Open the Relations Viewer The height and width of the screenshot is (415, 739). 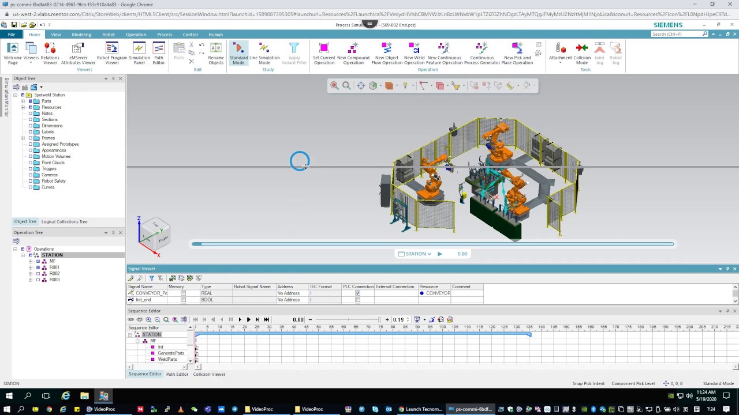tap(50, 54)
